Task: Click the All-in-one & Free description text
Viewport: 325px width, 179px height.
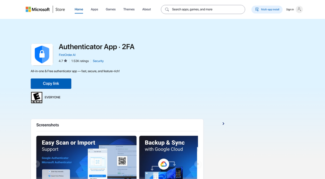Action: coord(75,71)
